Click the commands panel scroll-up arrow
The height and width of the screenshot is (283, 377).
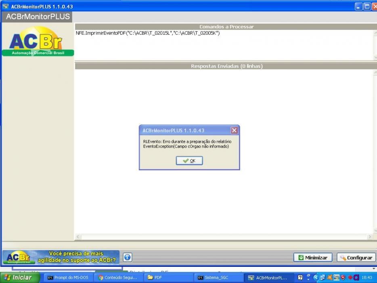[x=375, y=32]
